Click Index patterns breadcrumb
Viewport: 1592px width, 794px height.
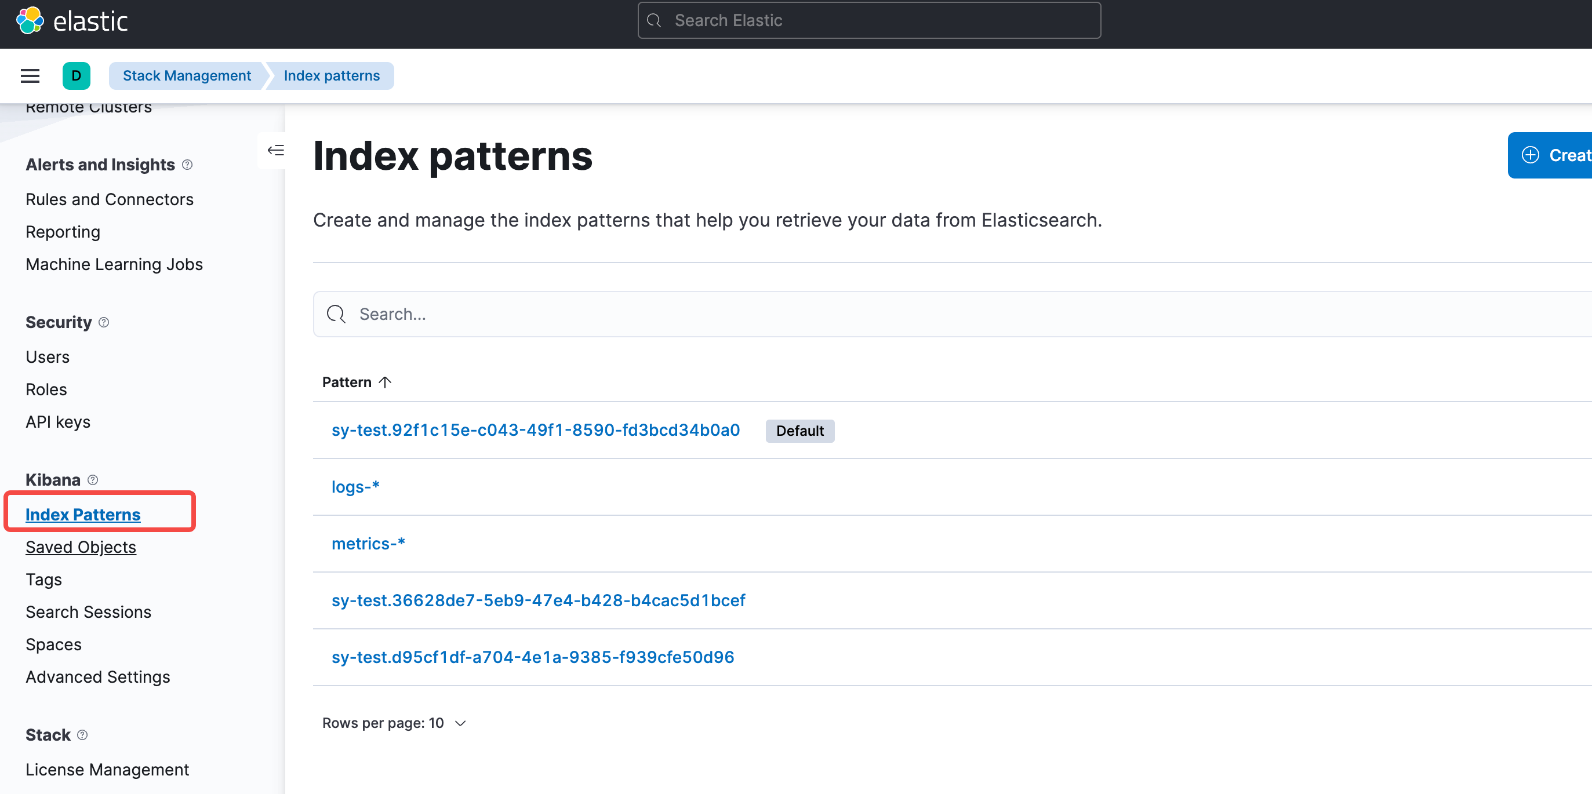pos(331,76)
